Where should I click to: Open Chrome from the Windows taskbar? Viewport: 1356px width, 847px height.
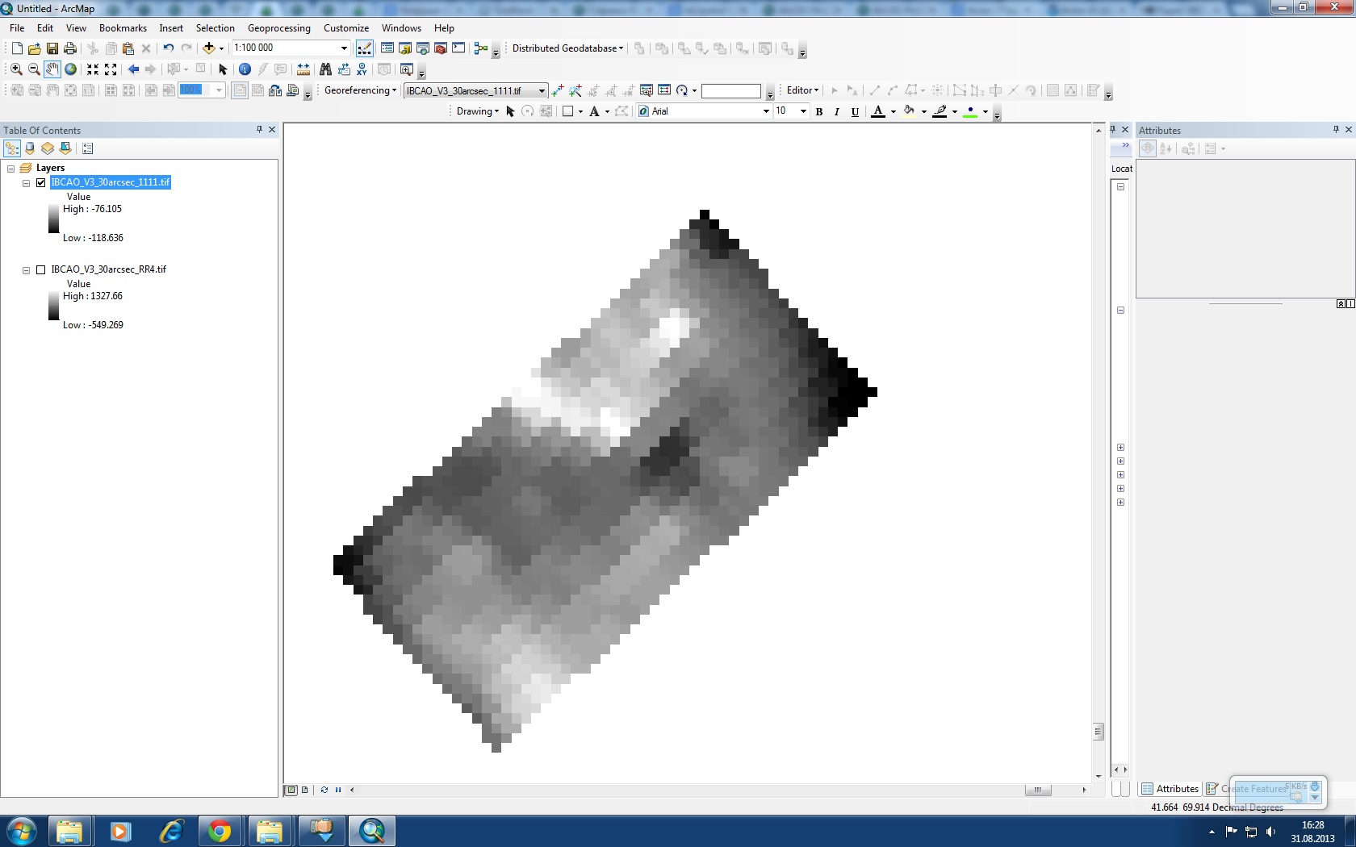[220, 831]
